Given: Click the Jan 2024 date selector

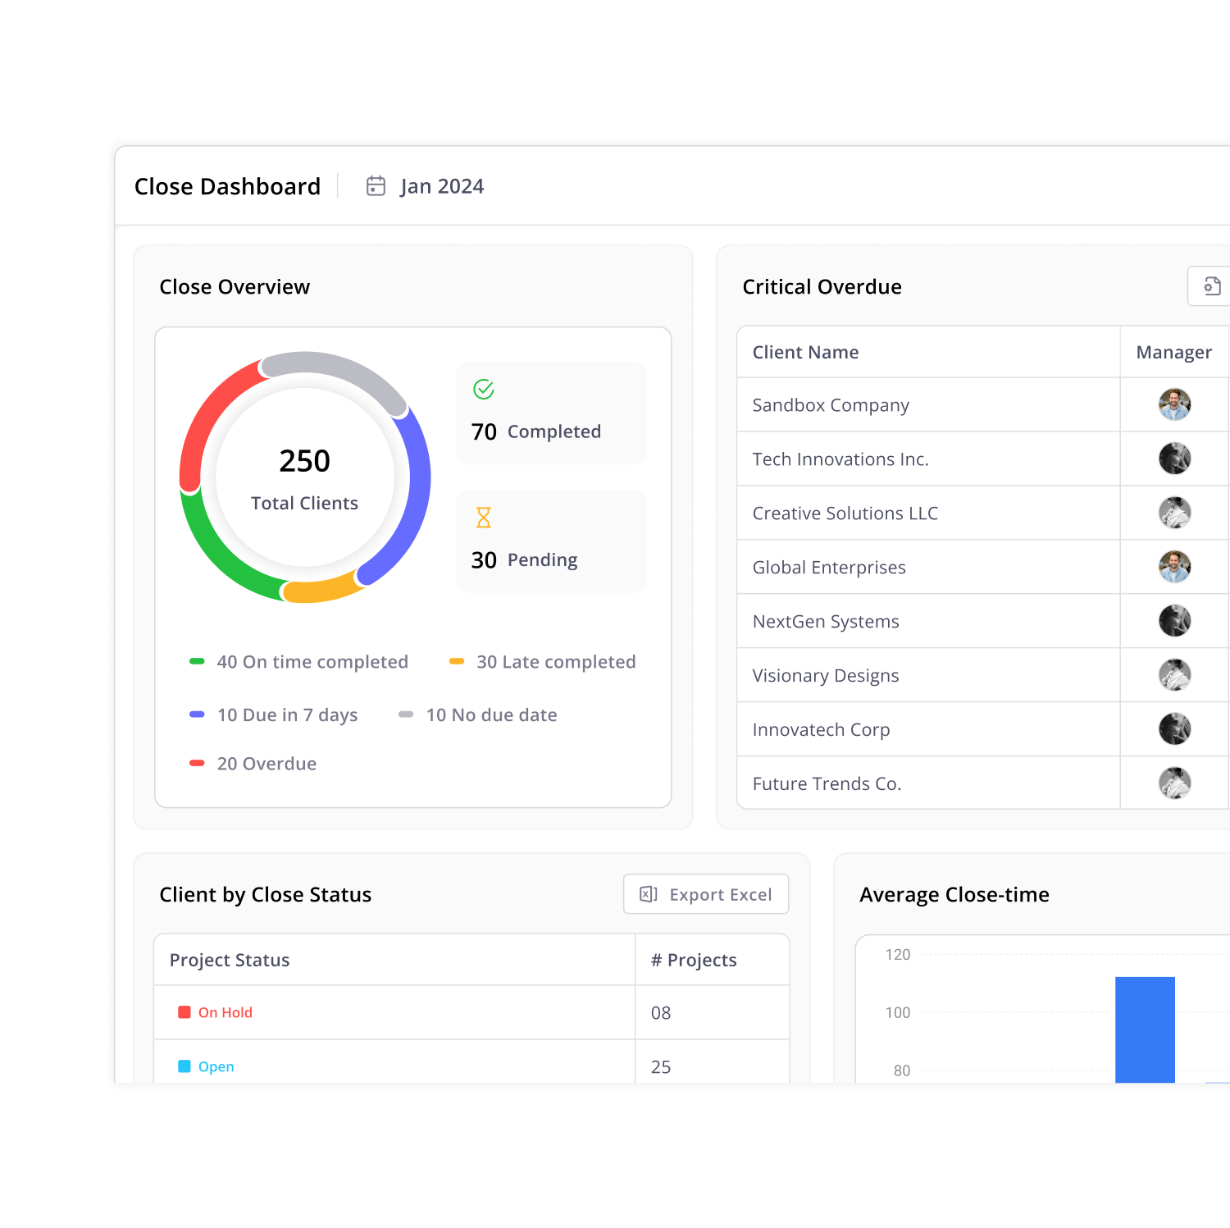Looking at the screenshot, I should click(x=442, y=186).
